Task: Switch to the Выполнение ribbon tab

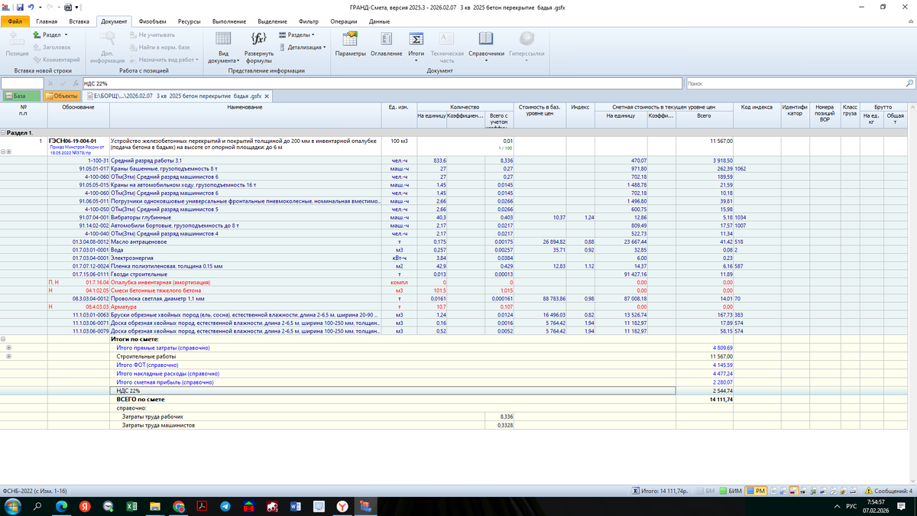Action: pos(229,21)
